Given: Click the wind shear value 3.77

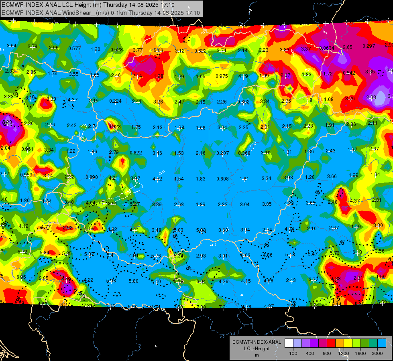Looking at the screenshot, I should click(x=138, y=50).
